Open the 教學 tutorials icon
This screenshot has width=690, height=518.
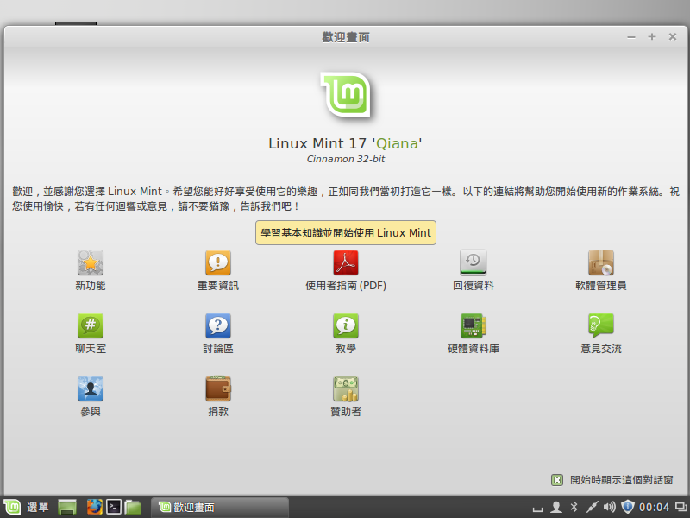346,325
